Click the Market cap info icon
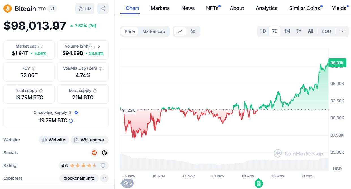Screen dimensions: 351x189 tap(40, 46)
